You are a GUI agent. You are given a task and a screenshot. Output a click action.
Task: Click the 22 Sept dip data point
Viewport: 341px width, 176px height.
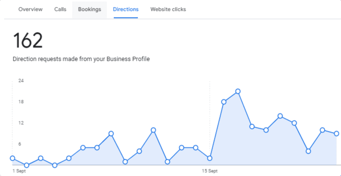point(308,151)
